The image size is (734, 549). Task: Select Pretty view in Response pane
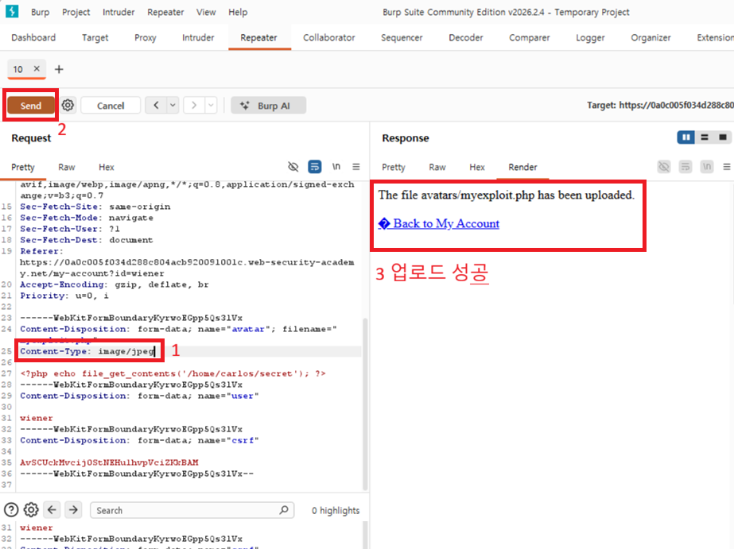[x=393, y=167]
